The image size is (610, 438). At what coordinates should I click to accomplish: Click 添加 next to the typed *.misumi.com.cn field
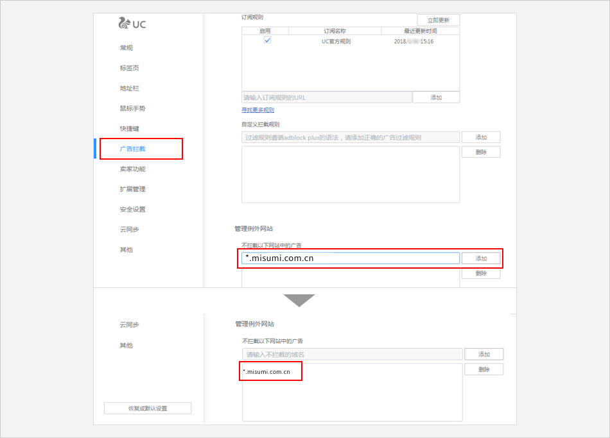coord(481,258)
